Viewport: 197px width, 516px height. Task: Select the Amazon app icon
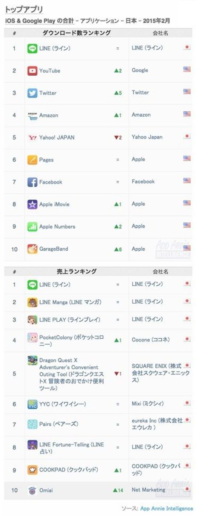(32, 115)
